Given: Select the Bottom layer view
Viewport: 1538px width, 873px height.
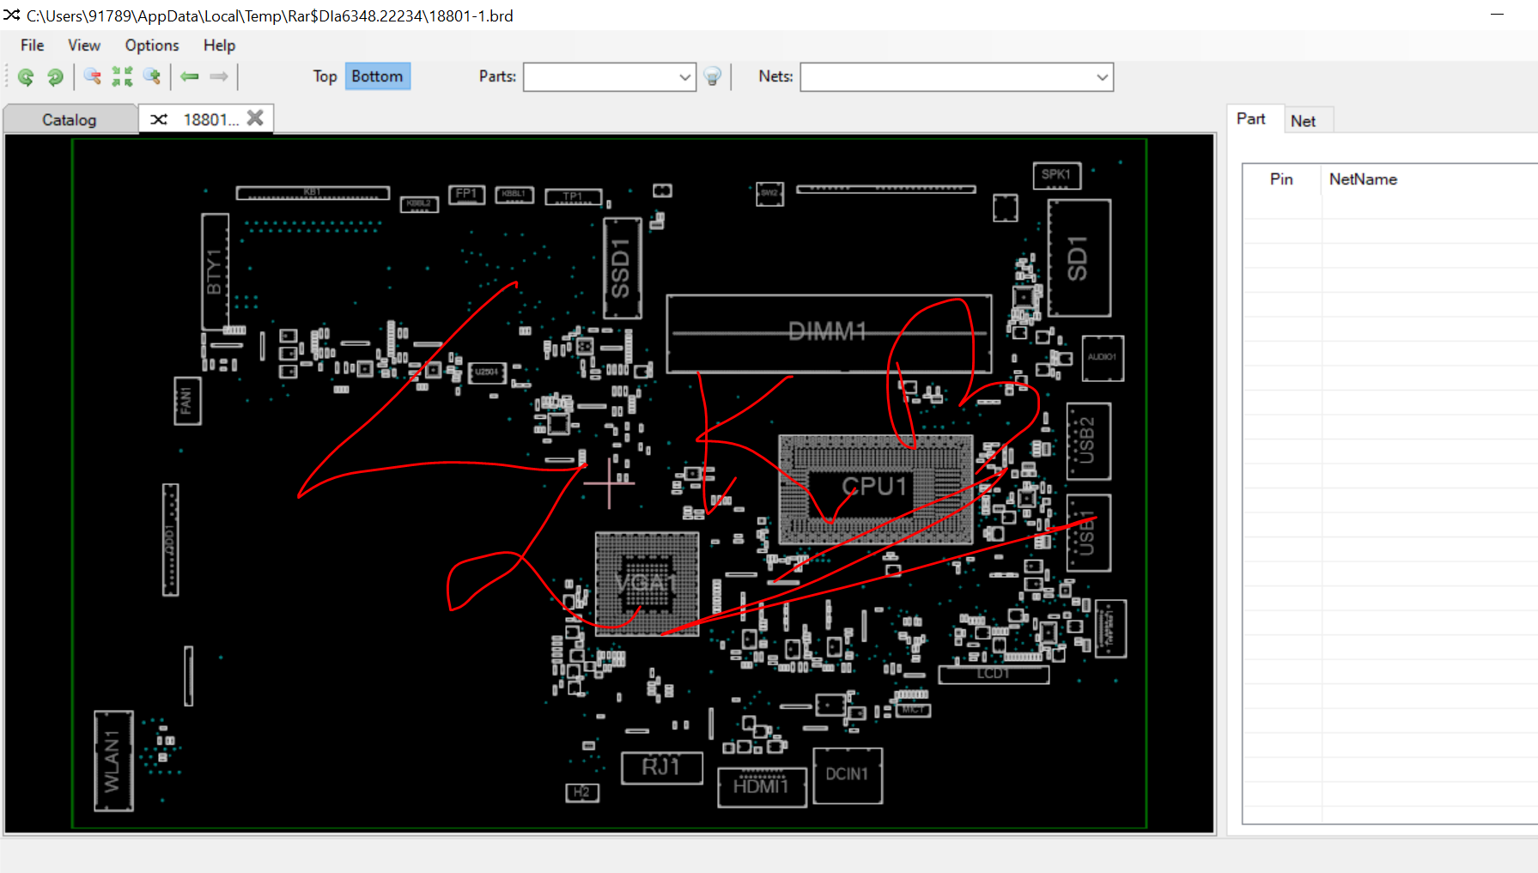Looking at the screenshot, I should pos(377,76).
